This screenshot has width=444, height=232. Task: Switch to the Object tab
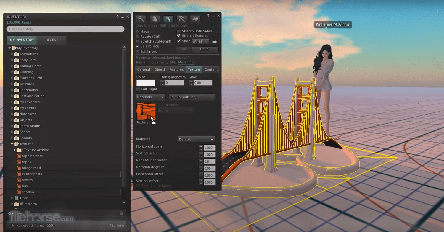click(160, 70)
